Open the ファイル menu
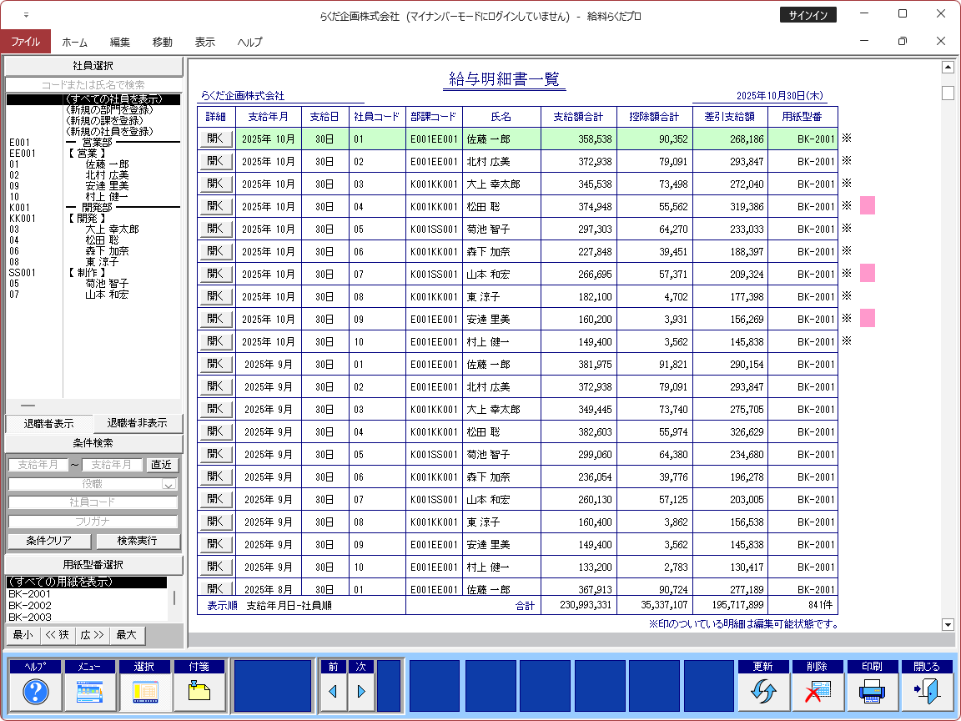This screenshot has width=961, height=721. click(25, 42)
